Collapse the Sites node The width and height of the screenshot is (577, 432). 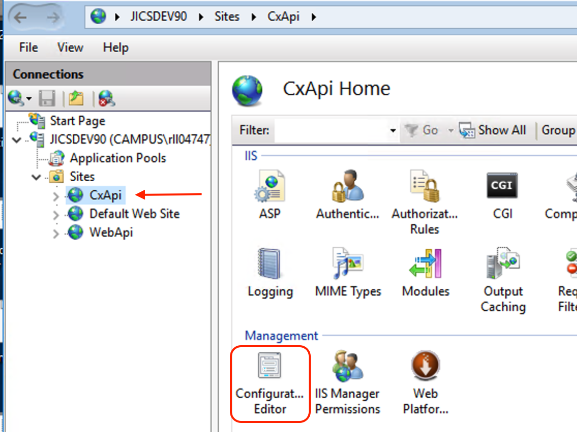tap(36, 177)
